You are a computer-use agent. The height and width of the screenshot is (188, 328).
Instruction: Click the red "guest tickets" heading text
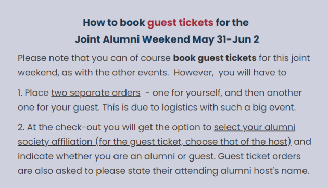click(x=180, y=23)
